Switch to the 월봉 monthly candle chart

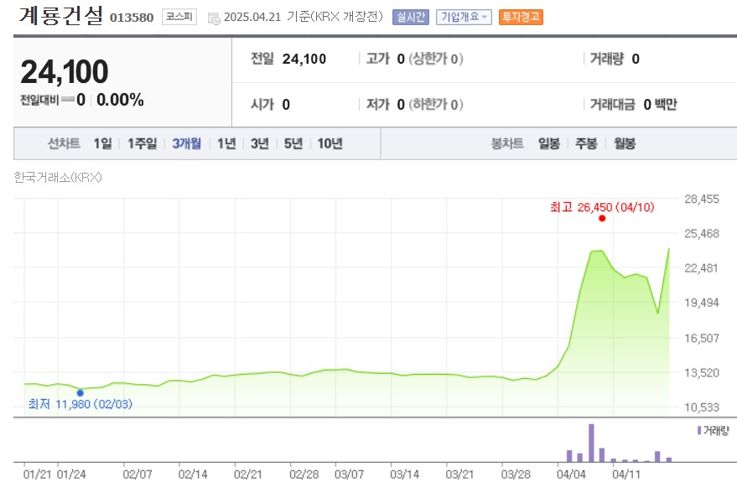[624, 143]
